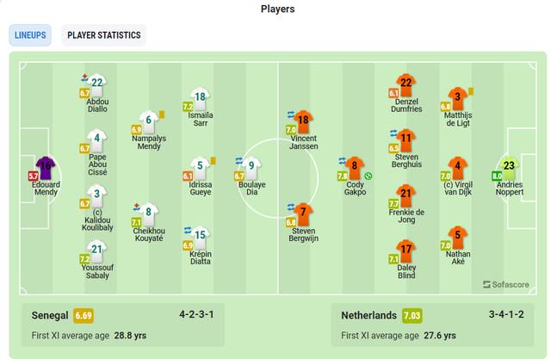Click the Netherlands 7.03 rating badge
This screenshot has width=551, height=359.
coord(412,315)
